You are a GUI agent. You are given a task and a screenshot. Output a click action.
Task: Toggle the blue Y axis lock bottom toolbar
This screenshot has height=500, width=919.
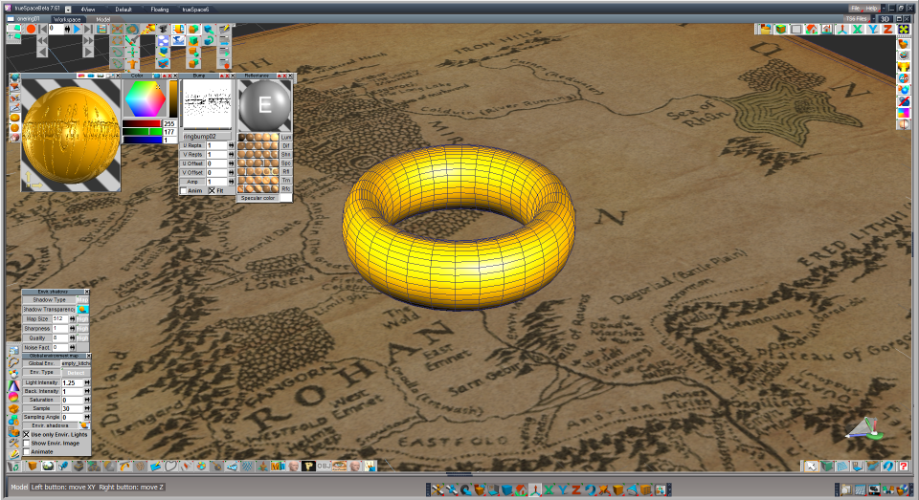pyautogui.click(x=563, y=489)
